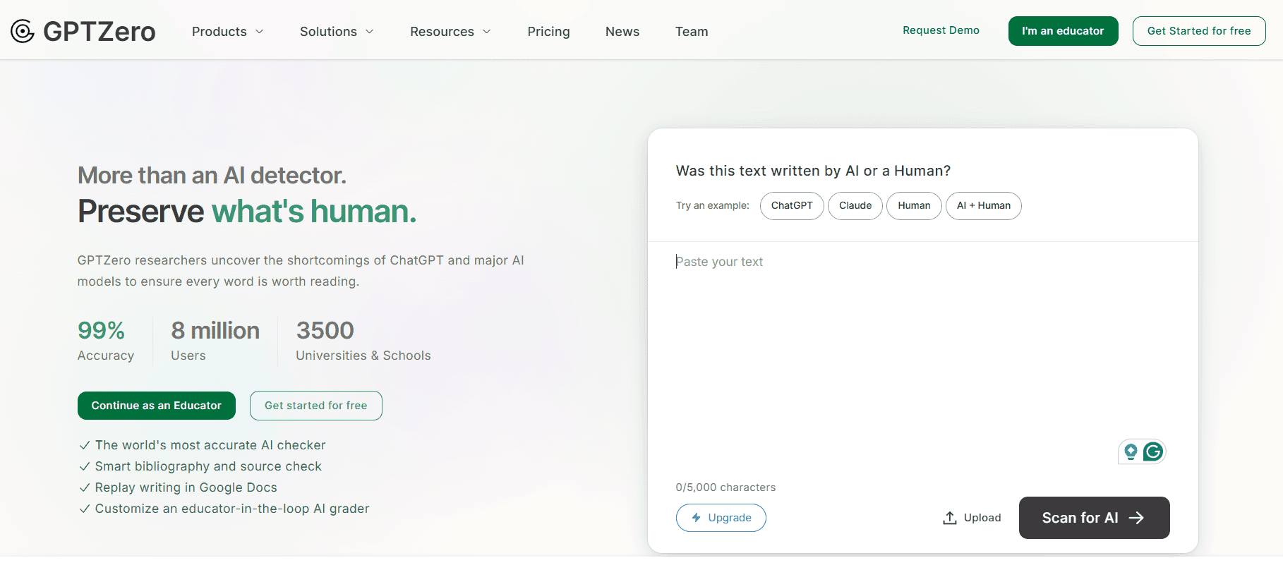Open the News page

coord(622,32)
